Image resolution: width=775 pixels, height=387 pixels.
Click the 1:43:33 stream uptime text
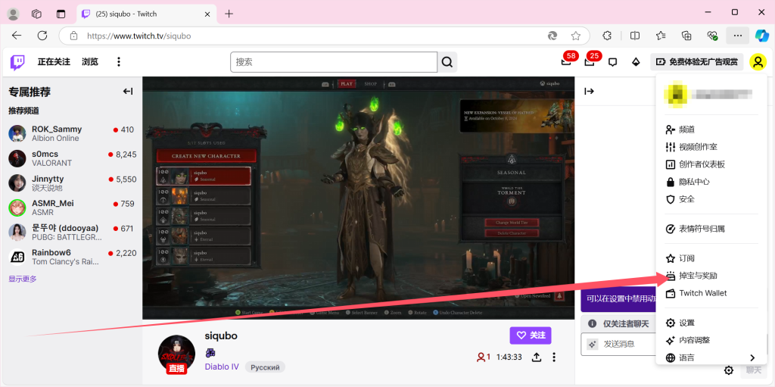click(509, 357)
